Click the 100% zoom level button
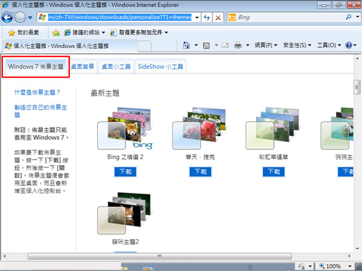Viewport: 362px width, 271px height. pos(331,266)
